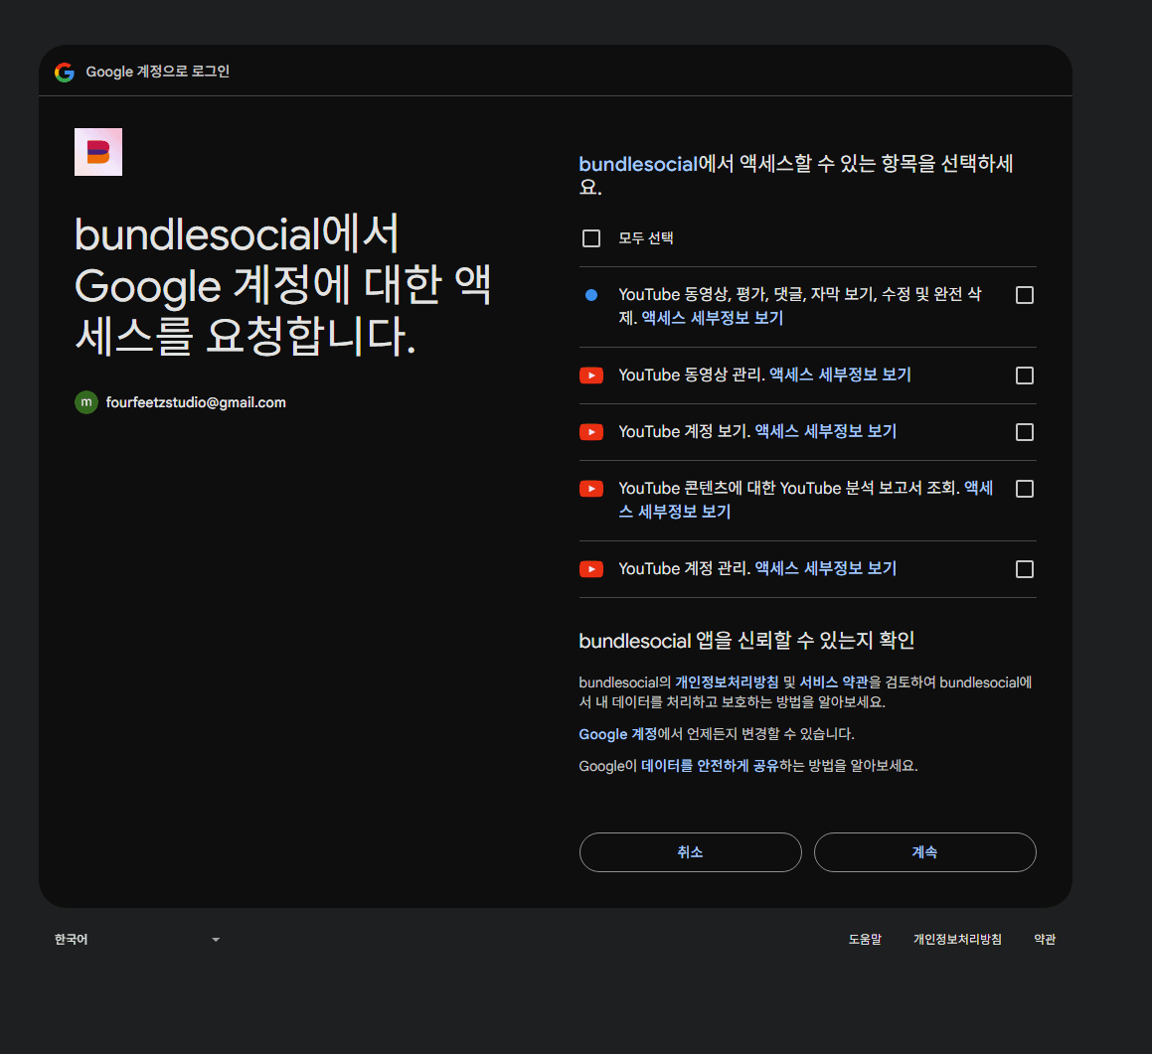The width and height of the screenshot is (1152, 1054).
Task: Click the bundlesocial app logo
Action: 98,152
